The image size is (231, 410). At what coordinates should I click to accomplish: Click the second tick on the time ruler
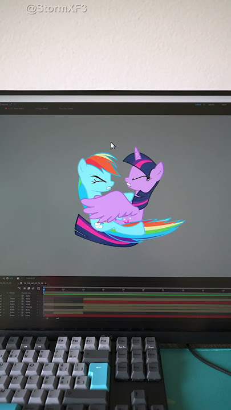83,289
